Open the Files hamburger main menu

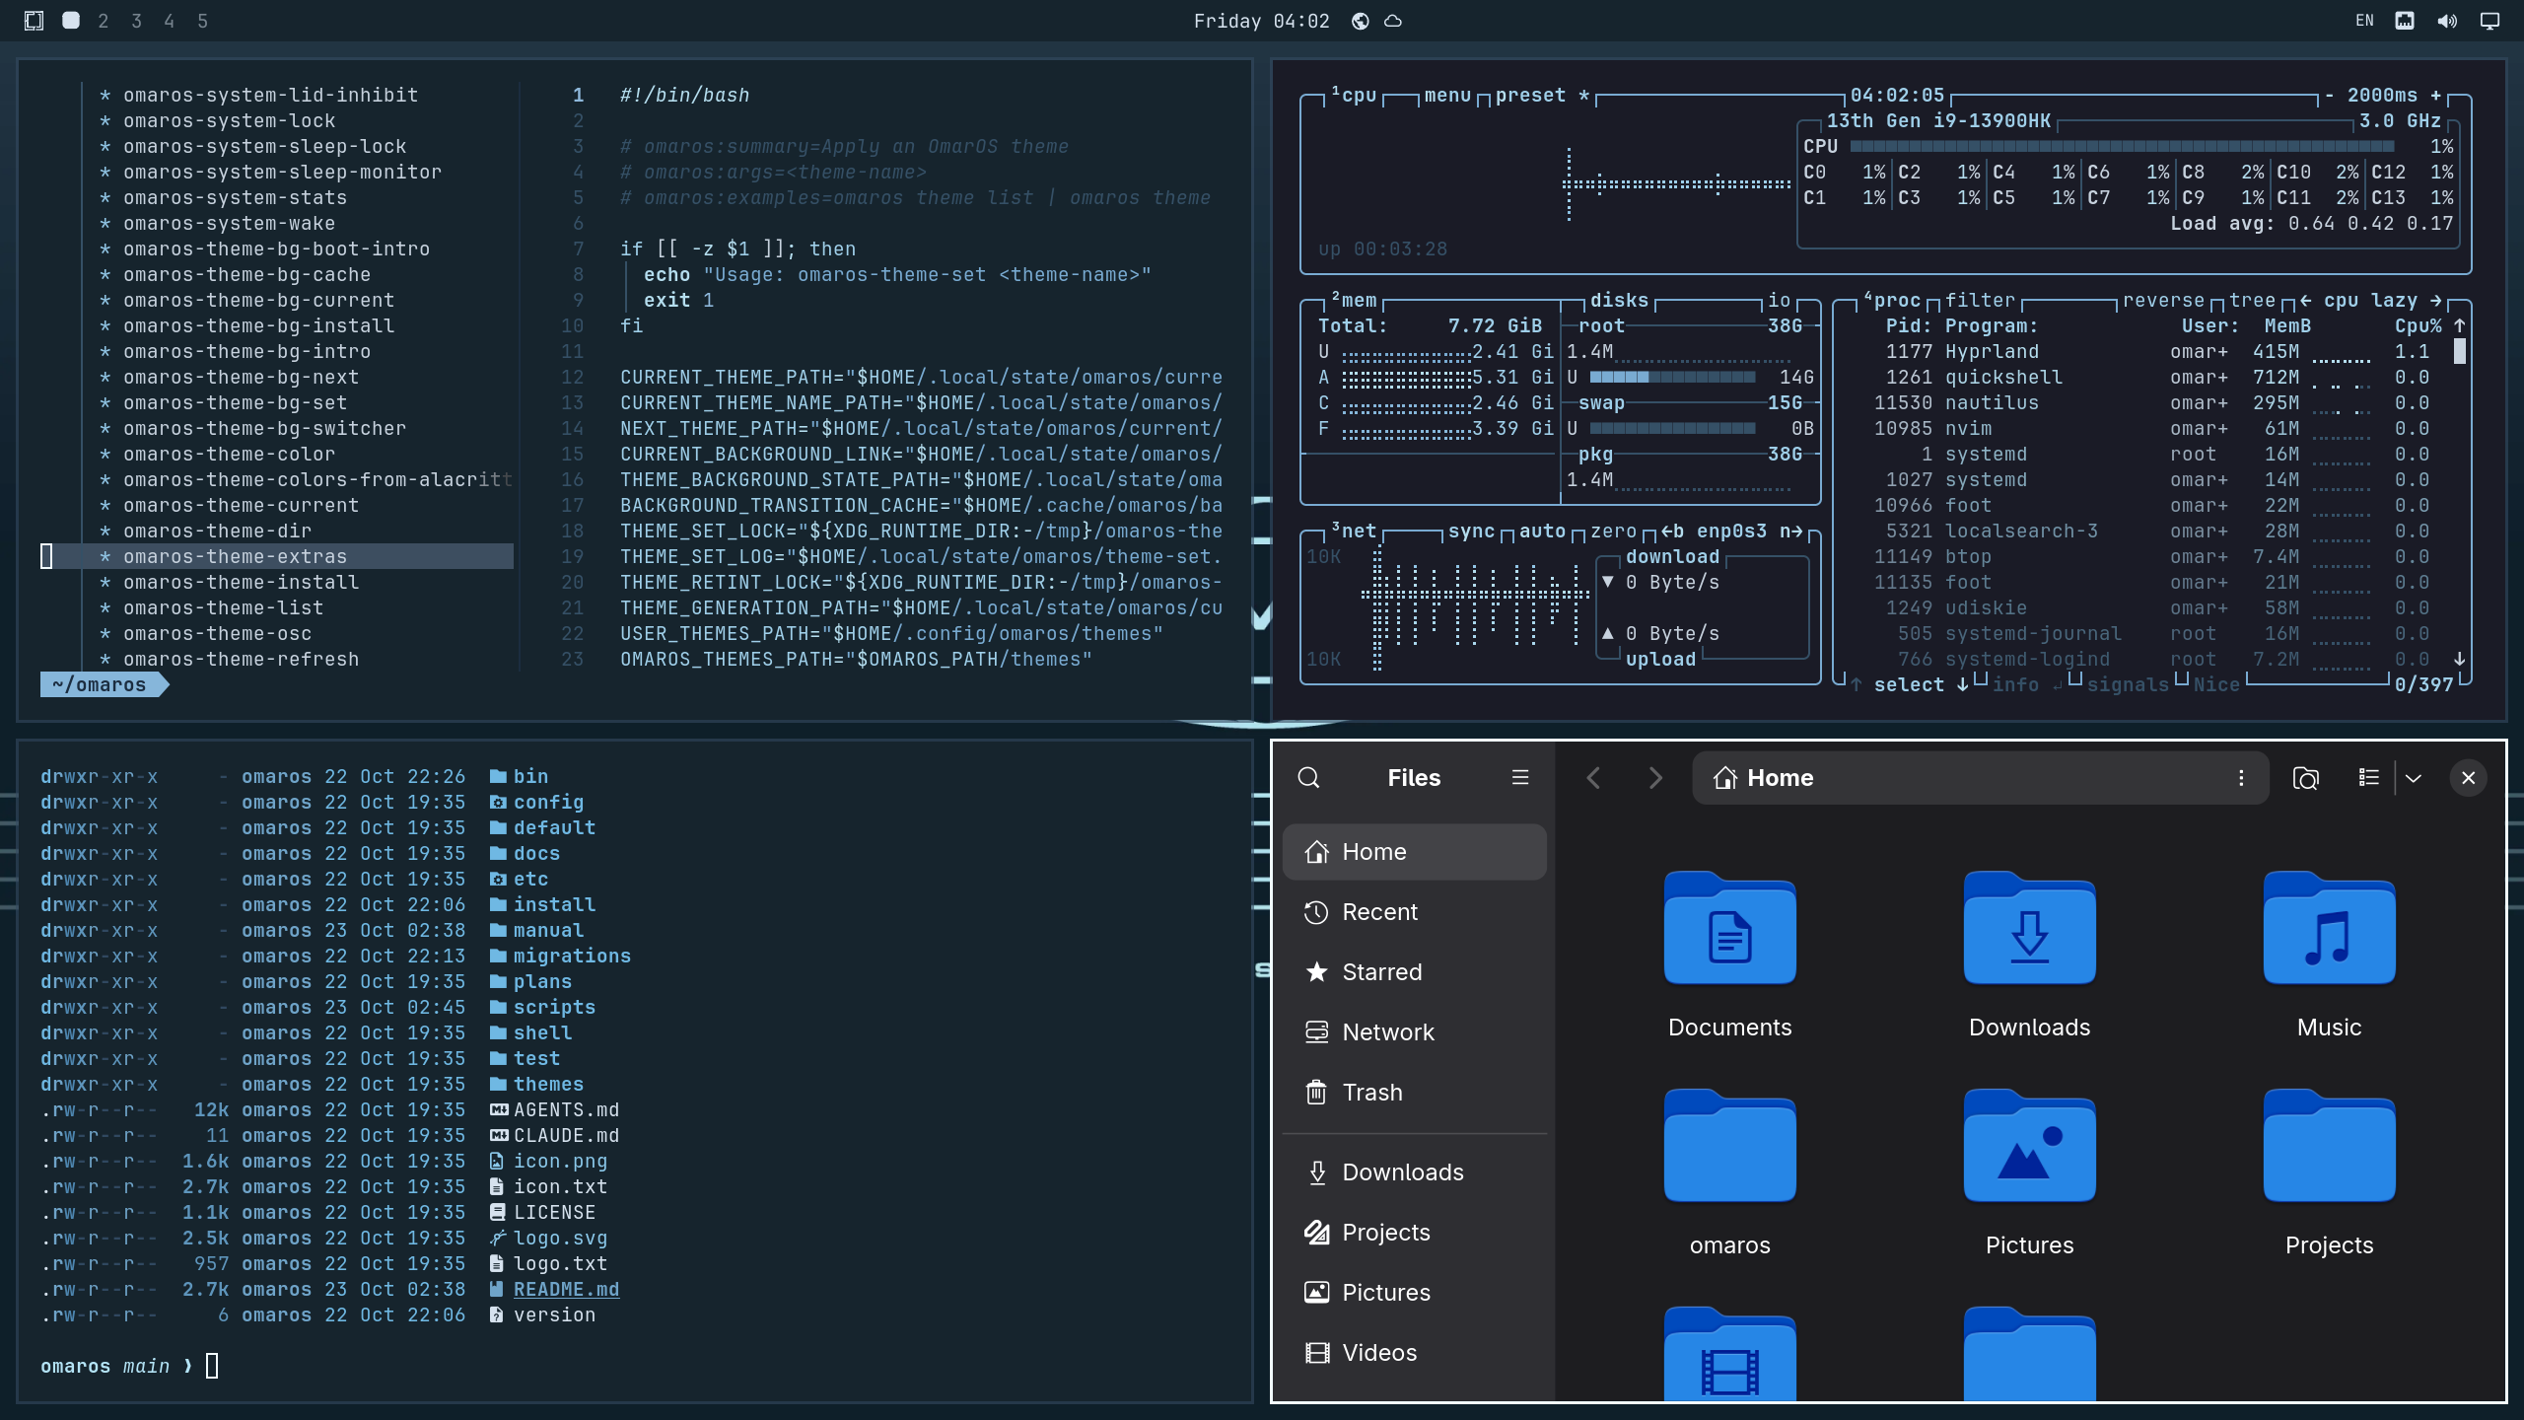click(1520, 778)
